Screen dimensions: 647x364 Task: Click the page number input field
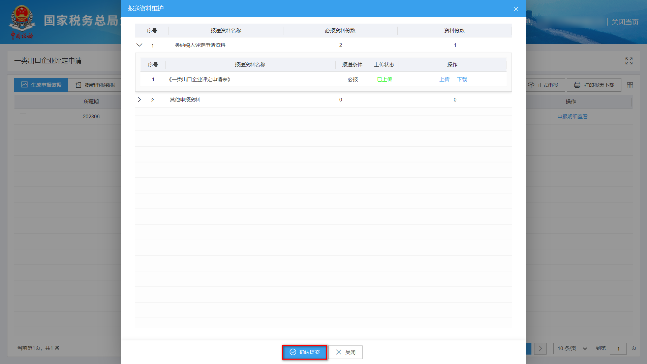click(618, 348)
